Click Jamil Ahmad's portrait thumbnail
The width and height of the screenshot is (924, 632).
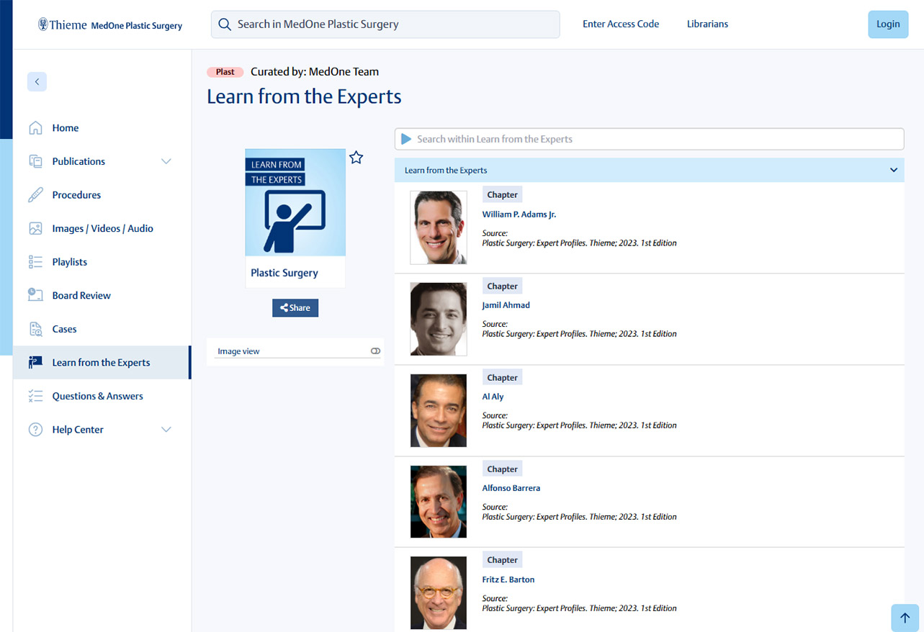tap(438, 319)
